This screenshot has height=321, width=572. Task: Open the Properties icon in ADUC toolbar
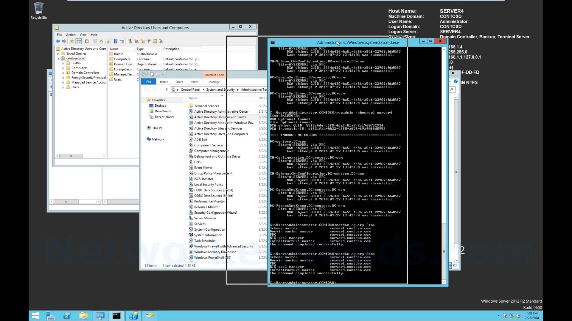point(95,41)
